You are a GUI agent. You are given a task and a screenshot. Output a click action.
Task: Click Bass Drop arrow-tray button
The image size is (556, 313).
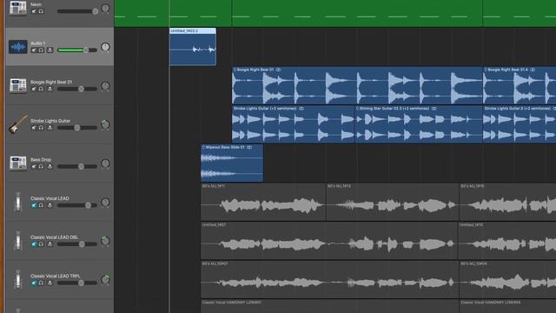pos(50,166)
